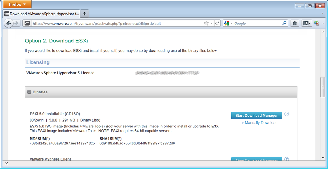This screenshot has height=169, width=328.
Task: Start Download Manager for ESXi 5.0 Installable
Action: [x=256, y=115]
